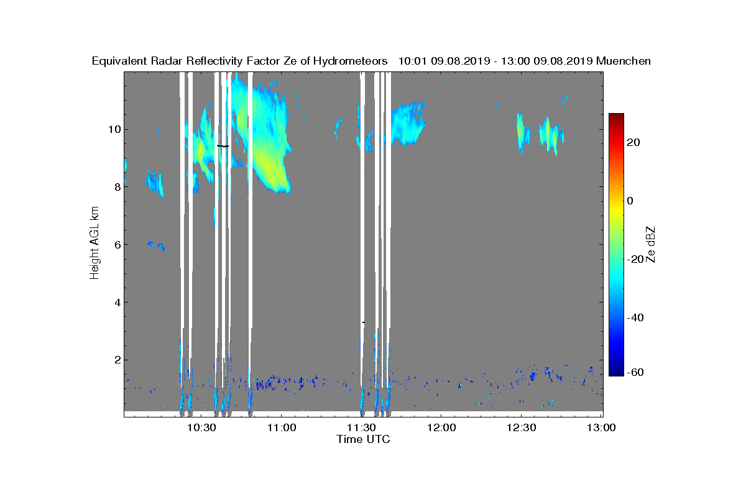This screenshot has height=497, width=746.
Task: Click the 'Time UTC' axis label
Action: 364,439
